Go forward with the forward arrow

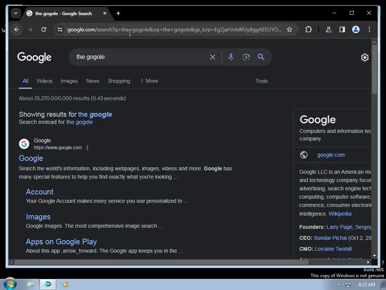pos(30,29)
